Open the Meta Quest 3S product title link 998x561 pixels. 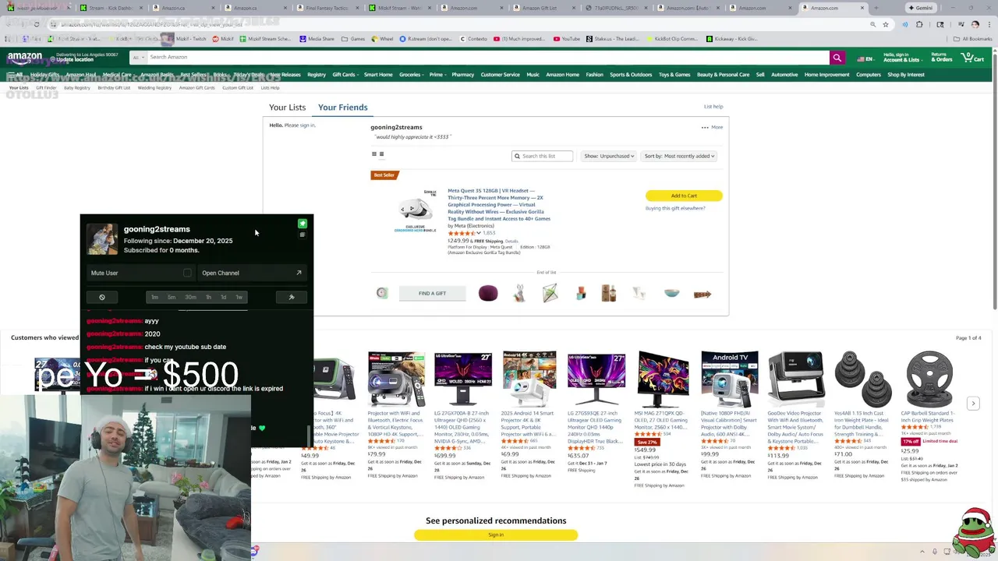click(499, 204)
